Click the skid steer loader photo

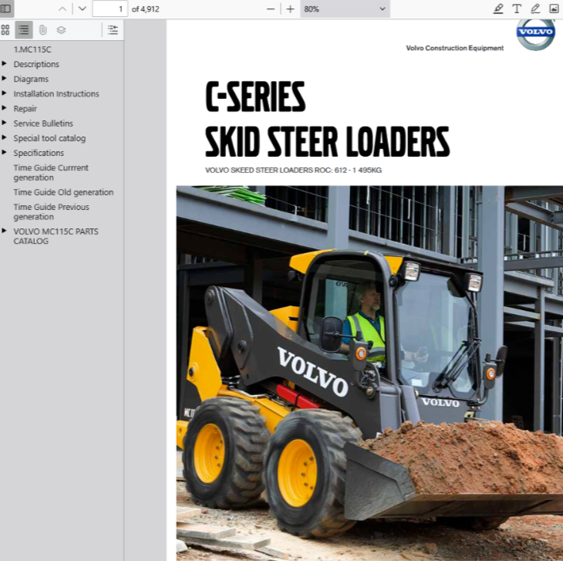pos(369,373)
